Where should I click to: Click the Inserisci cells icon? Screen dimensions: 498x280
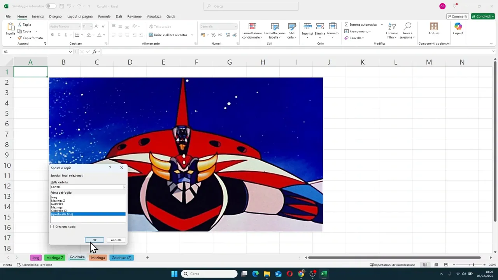point(307,26)
